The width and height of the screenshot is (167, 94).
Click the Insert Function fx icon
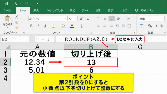(49, 39)
